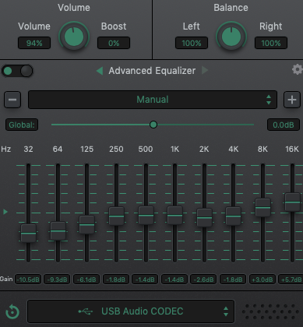This screenshot has height=327, width=303.
Task: Go to previous effect with left arrow
Action: 100,71
